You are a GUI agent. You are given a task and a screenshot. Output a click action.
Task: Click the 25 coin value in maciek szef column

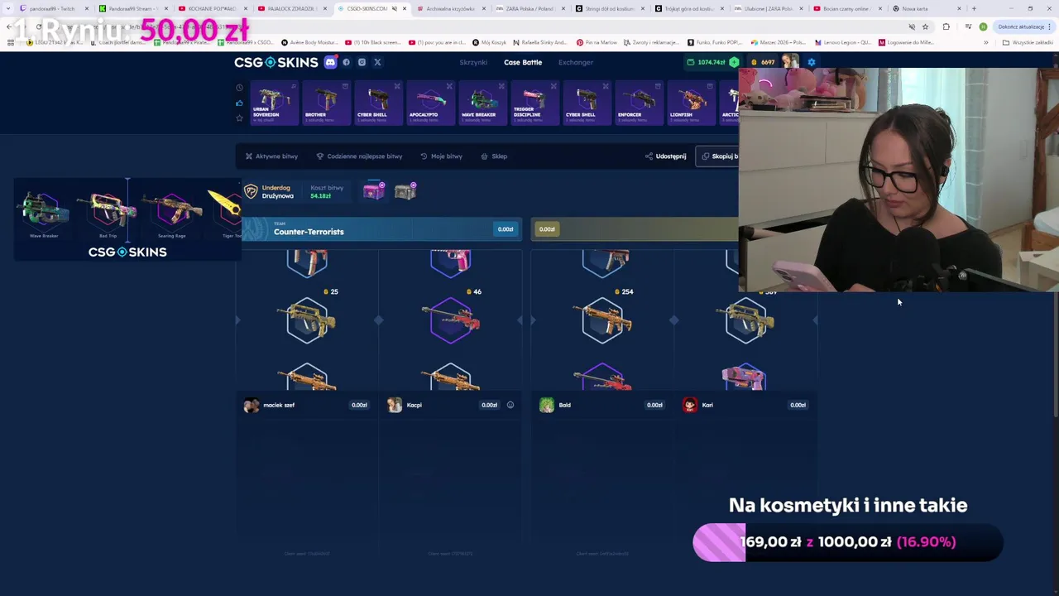click(x=330, y=291)
